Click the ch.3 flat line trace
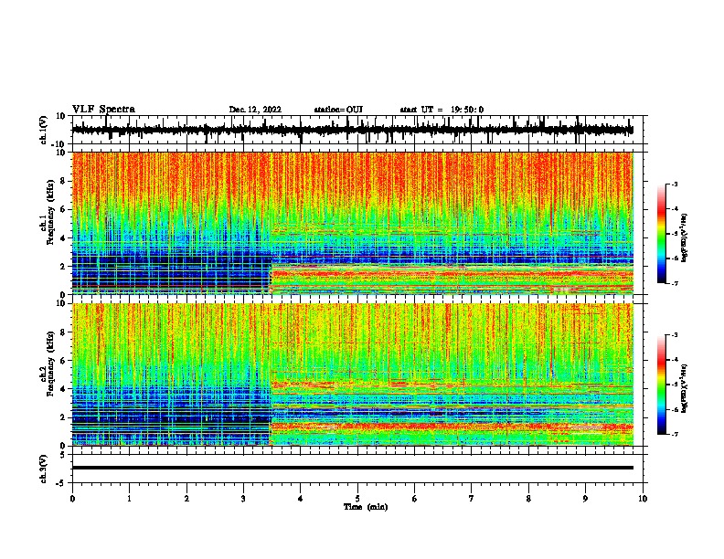Image resolution: width=724 pixels, height=559 pixels. [x=353, y=468]
